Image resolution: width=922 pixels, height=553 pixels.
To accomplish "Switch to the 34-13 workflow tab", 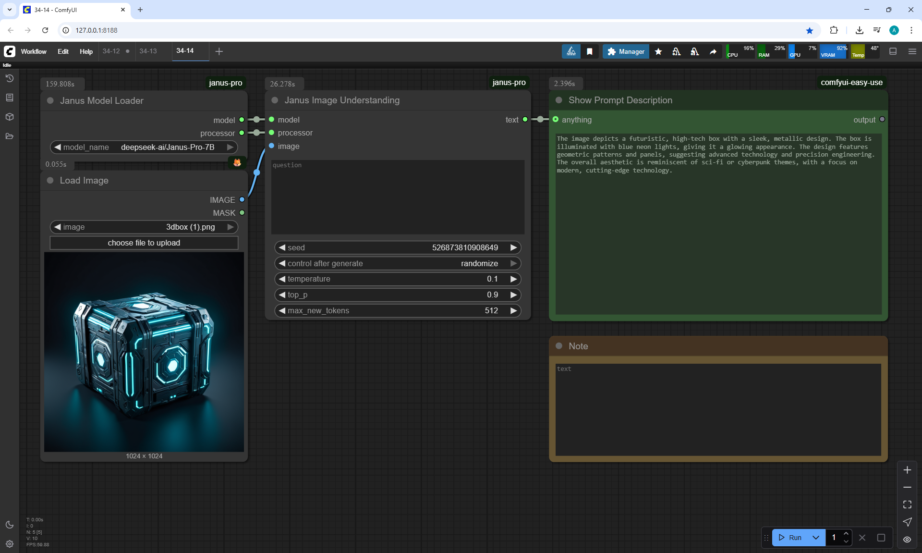I will [x=148, y=51].
